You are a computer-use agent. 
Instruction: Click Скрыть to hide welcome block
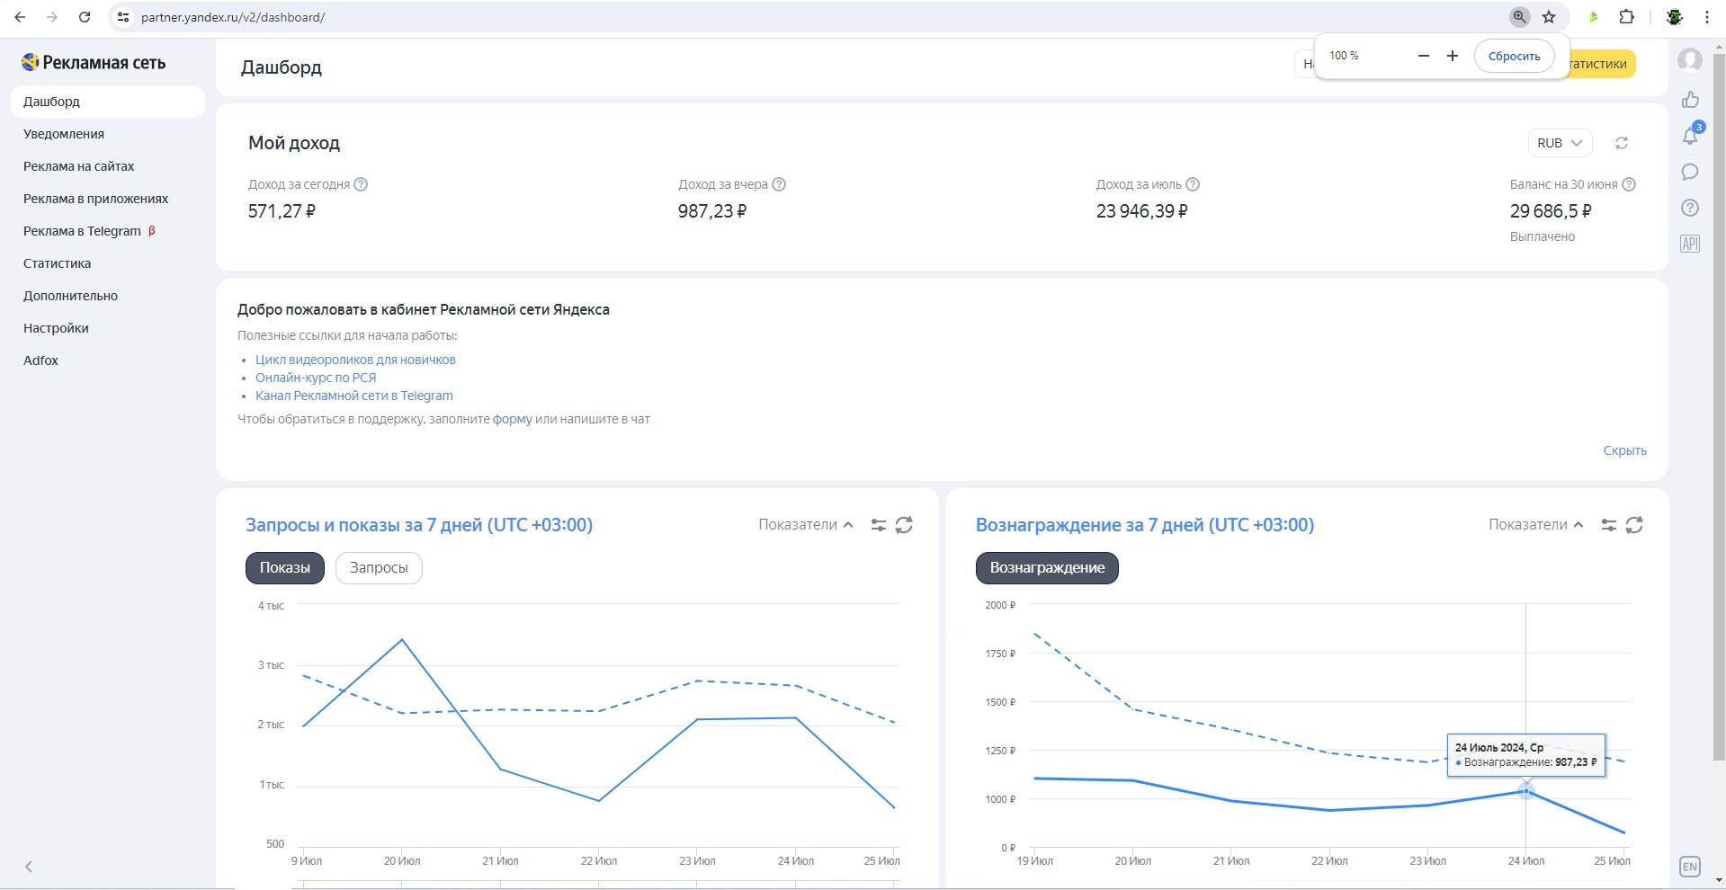point(1624,450)
